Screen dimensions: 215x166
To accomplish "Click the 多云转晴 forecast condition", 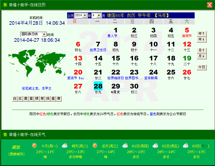I will [x=75, y=157].
